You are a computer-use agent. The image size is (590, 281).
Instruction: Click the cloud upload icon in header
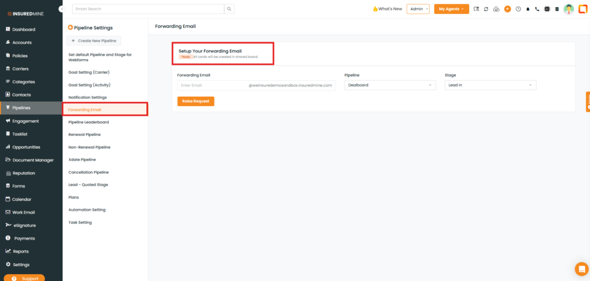click(496, 9)
